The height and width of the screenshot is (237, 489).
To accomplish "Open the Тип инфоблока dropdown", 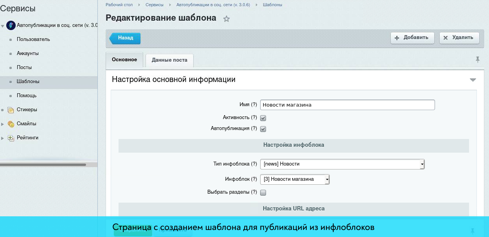I will (342, 164).
